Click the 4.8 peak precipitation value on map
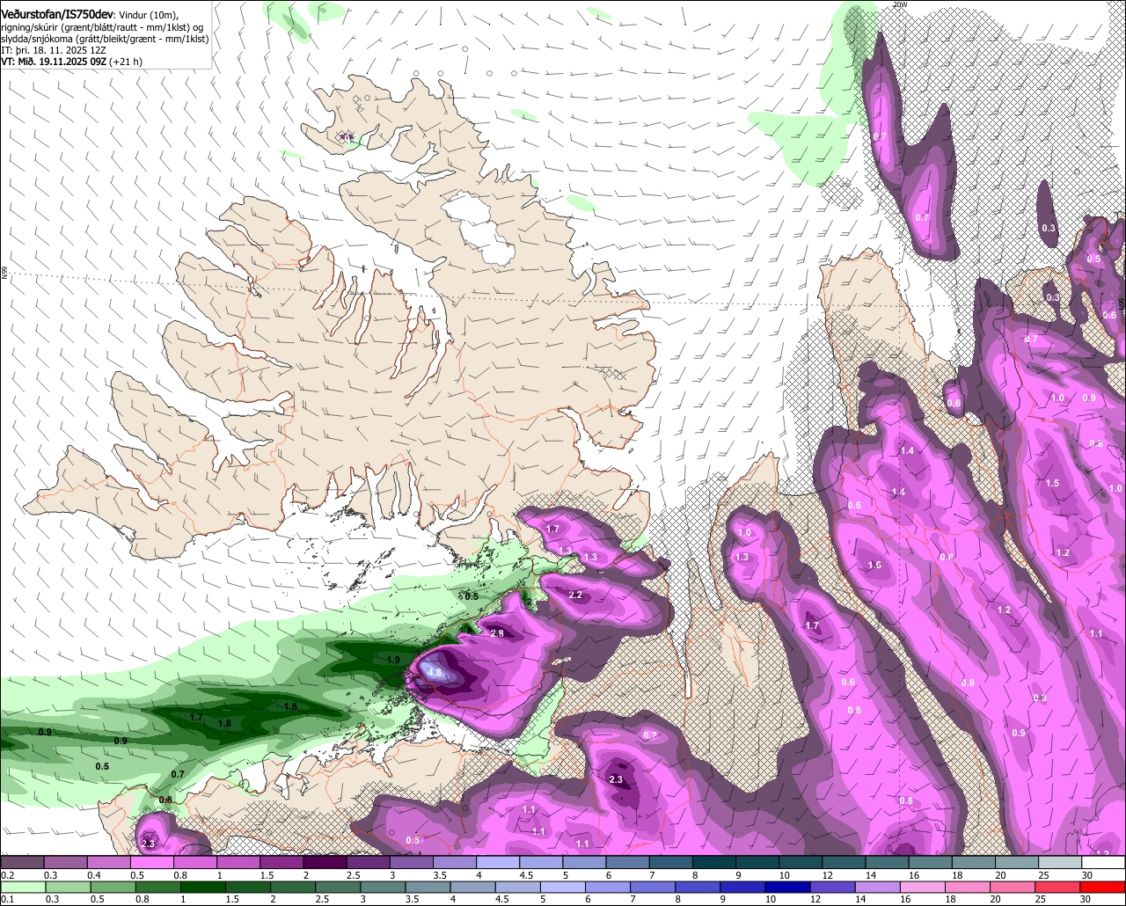Viewport: 1126px width, 906px height. (435, 672)
